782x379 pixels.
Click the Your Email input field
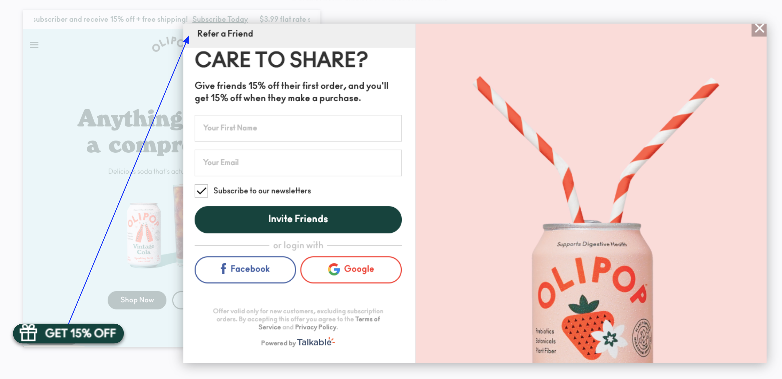pos(298,163)
